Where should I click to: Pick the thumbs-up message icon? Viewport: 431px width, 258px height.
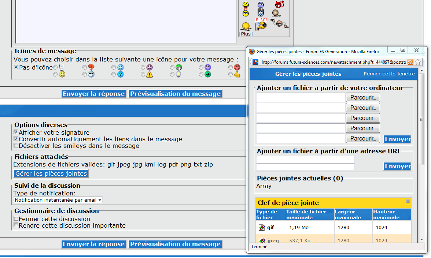tap(237, 74)
